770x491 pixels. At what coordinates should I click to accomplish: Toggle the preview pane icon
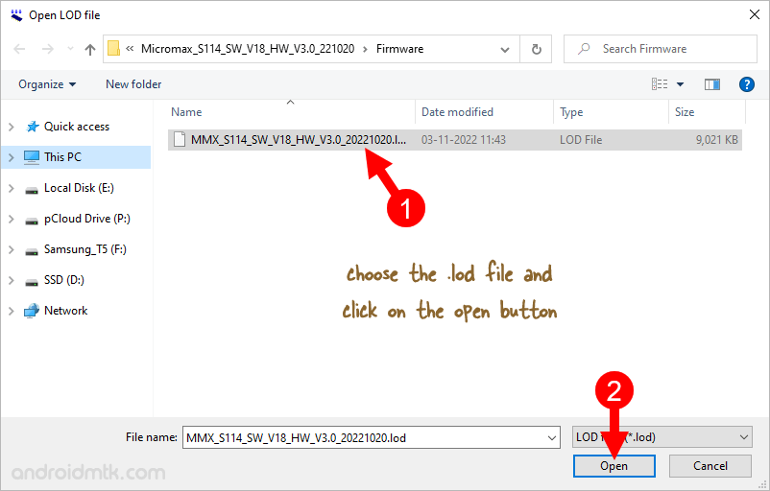tap(711, 84)
